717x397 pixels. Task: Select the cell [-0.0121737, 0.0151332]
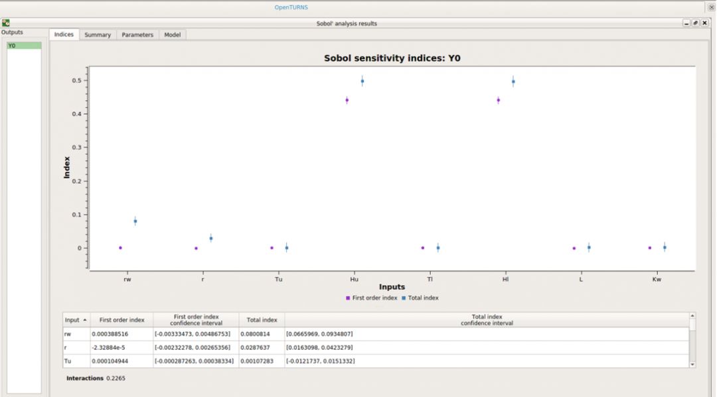(x=487, y=361)
